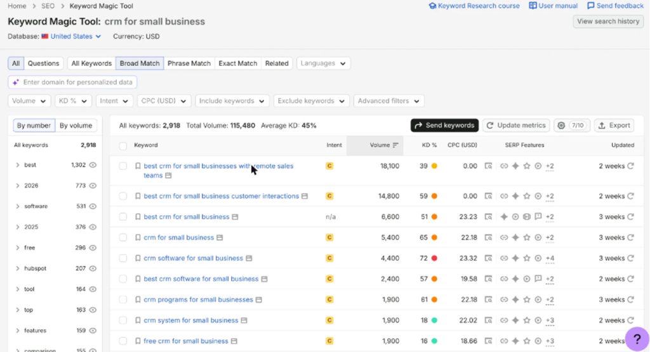
Task: Click star SERP feature in 'crm programs for small businesses' row
Action: (x=526, y=299)
